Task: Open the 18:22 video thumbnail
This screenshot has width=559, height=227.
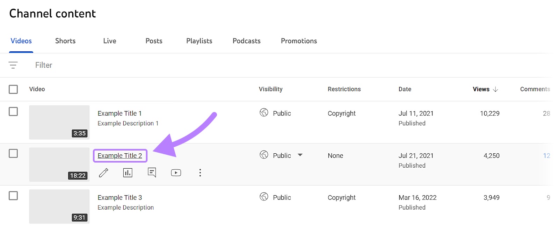Action: [x=59, y=164]
